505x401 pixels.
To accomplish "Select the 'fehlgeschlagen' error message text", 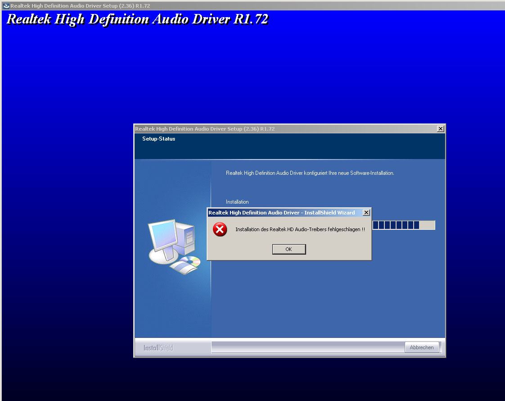I will tap(300, 229).
